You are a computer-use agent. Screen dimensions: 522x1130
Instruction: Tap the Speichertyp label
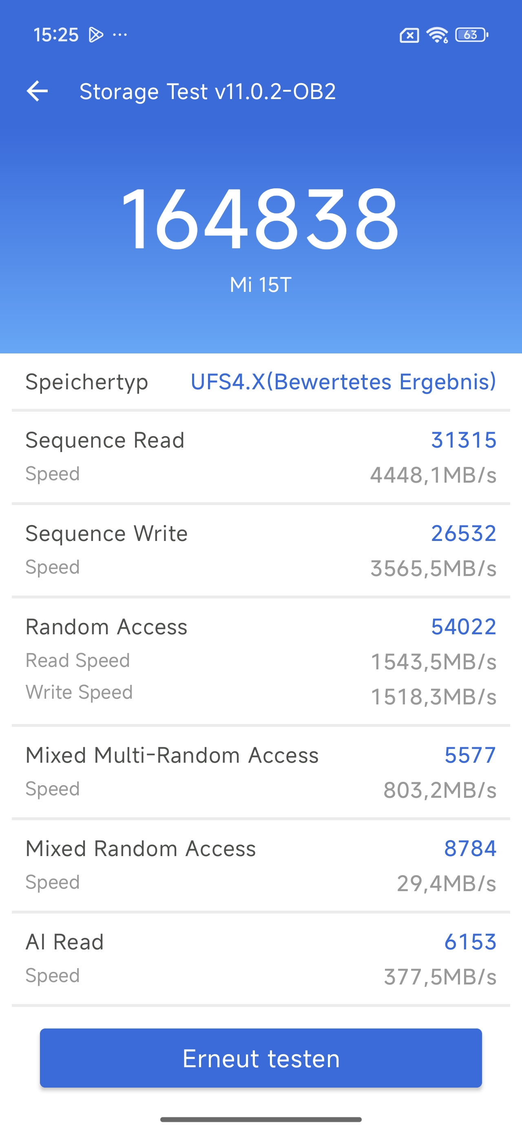pos(86,382)
